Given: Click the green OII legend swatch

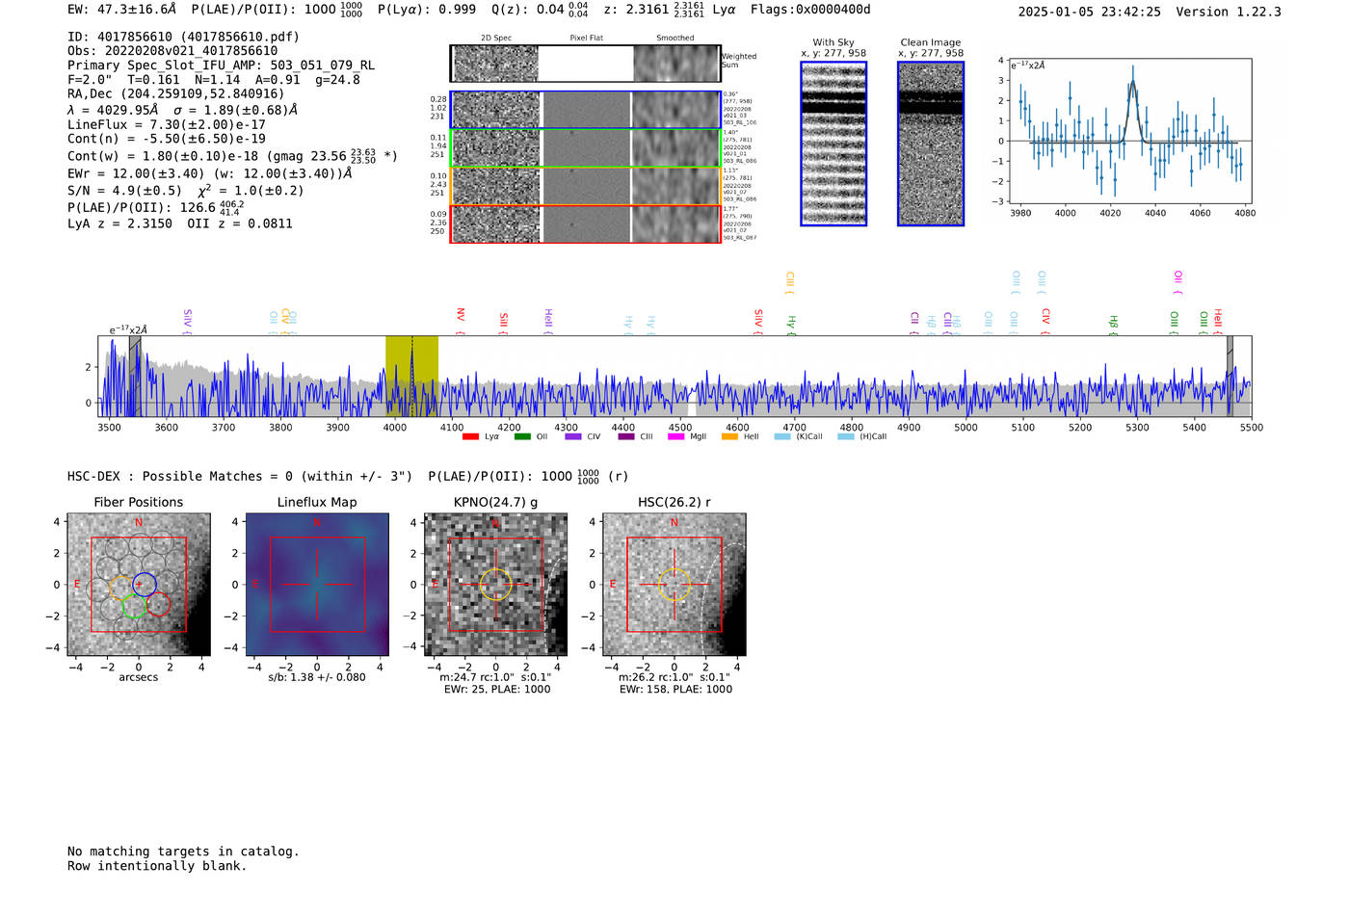Looking at the screenshot, I should pos(522,437).
